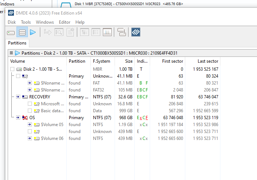Click the 32.6 GB size cell

(125, 97)
